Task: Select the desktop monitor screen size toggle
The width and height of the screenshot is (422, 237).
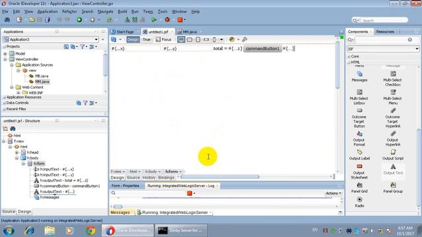Action: coord(181,39)
